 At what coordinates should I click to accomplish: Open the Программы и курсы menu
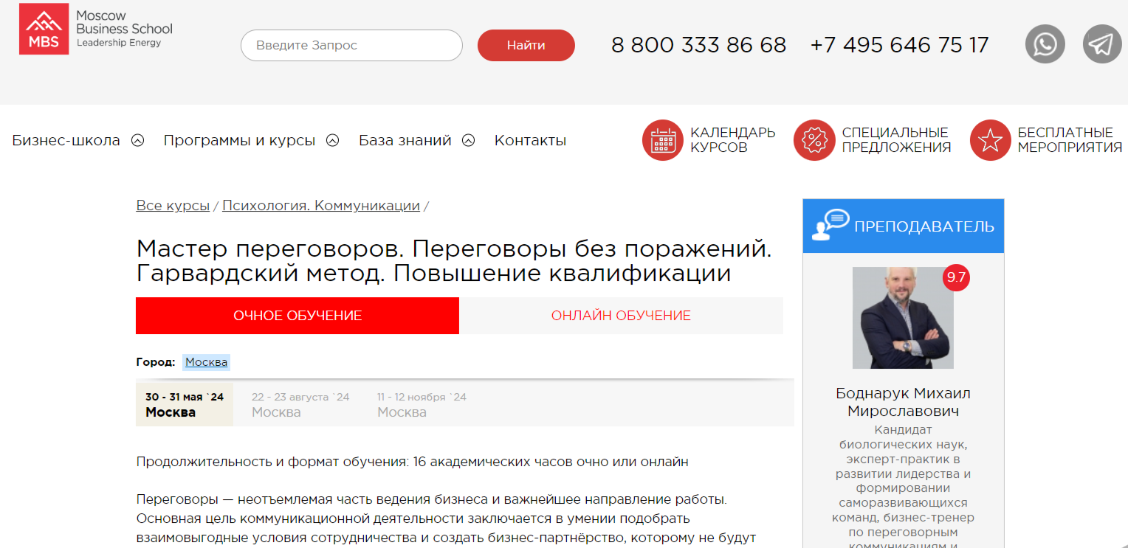[239, 140]
